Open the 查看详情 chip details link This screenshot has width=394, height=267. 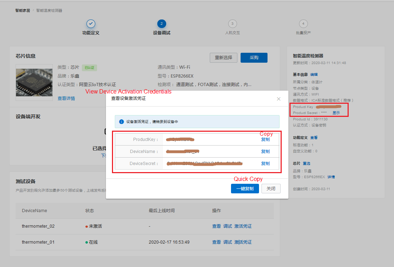point(66,98)
